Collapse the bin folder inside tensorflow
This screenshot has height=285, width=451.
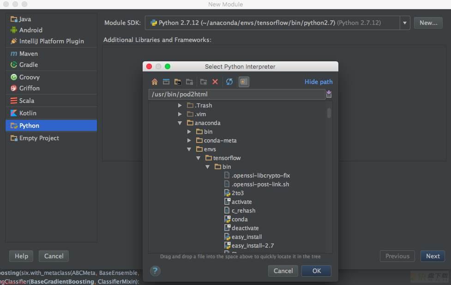207,166
